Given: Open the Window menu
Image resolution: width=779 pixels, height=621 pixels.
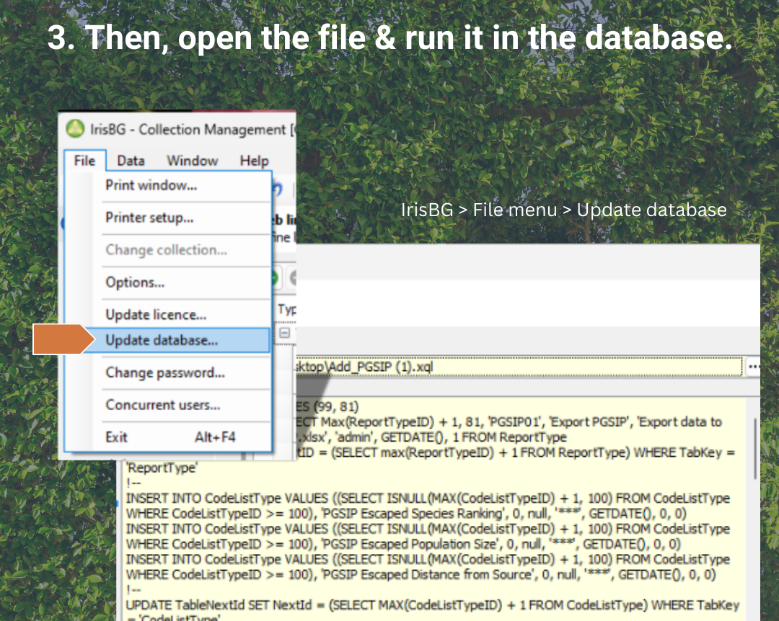Looking at the screenshot, I should pos(193,161).
